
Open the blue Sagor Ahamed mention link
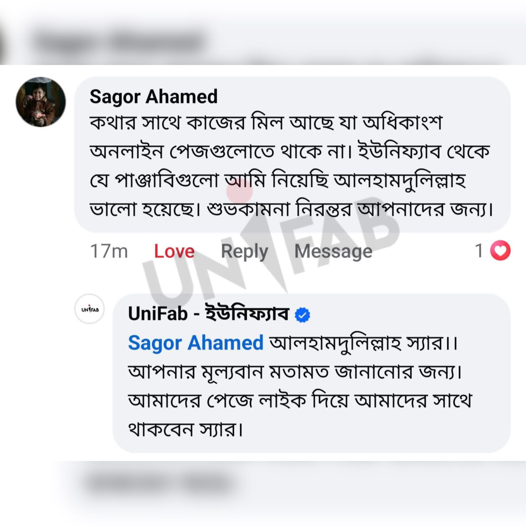click(196, 343)
